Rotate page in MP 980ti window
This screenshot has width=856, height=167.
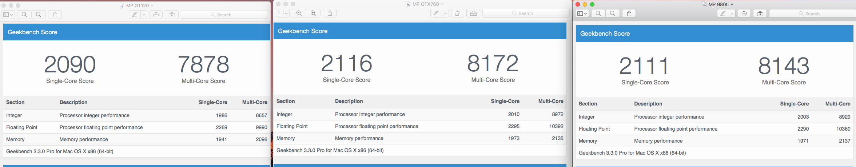click(744, 13)
